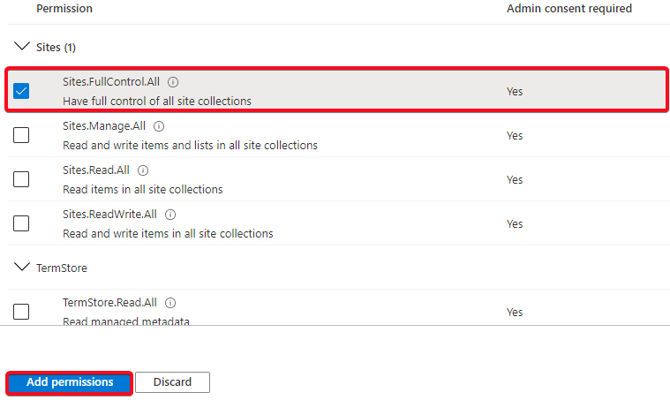The image size is (670, 400).
Task: Click the Sites (1) group heading
Action: (x=56, y=48)
